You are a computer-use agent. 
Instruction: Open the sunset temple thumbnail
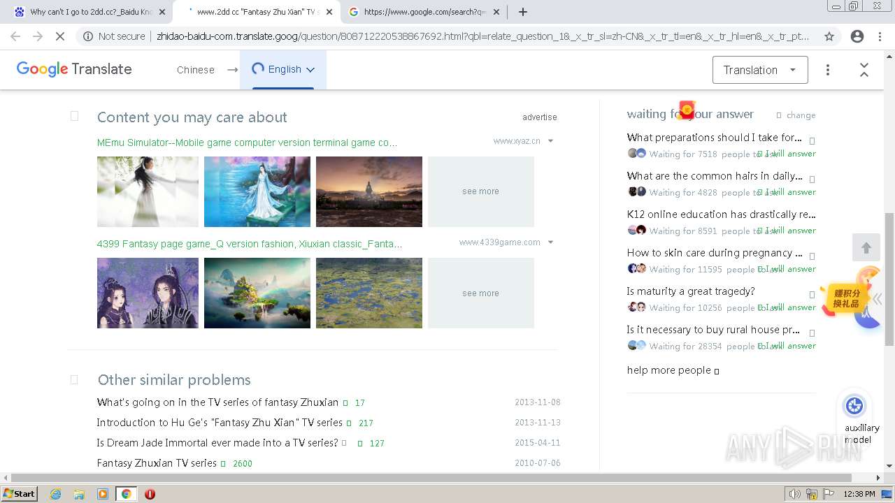pyautogui.click(x=369, y=191)
